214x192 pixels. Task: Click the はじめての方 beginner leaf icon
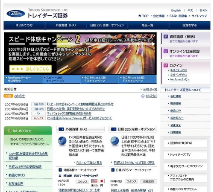[x=9, y=131]
